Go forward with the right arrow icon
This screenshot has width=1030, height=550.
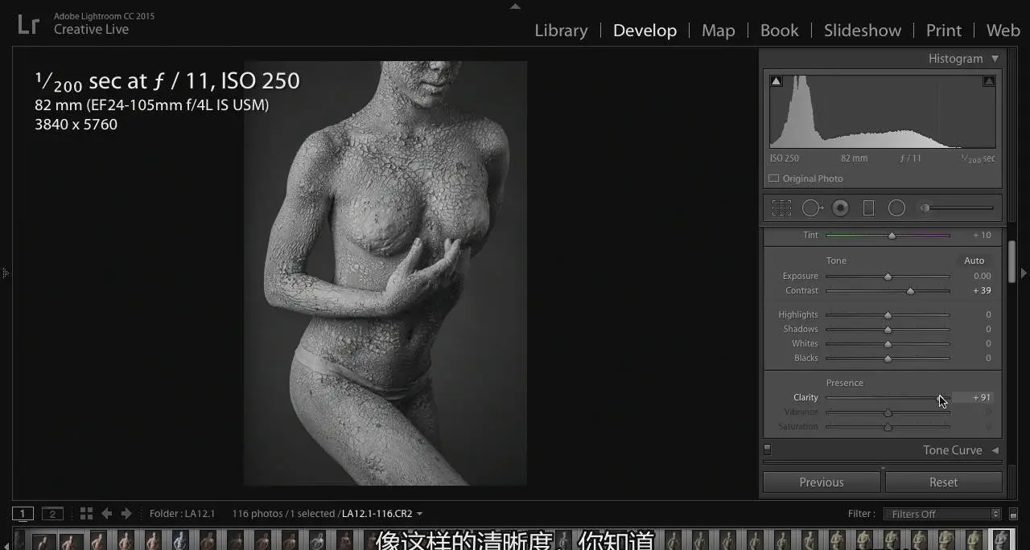pos(126,513)
